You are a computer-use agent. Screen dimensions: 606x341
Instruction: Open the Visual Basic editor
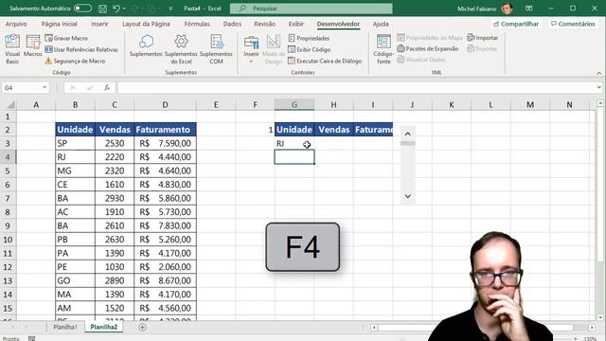tap(12, 49)
